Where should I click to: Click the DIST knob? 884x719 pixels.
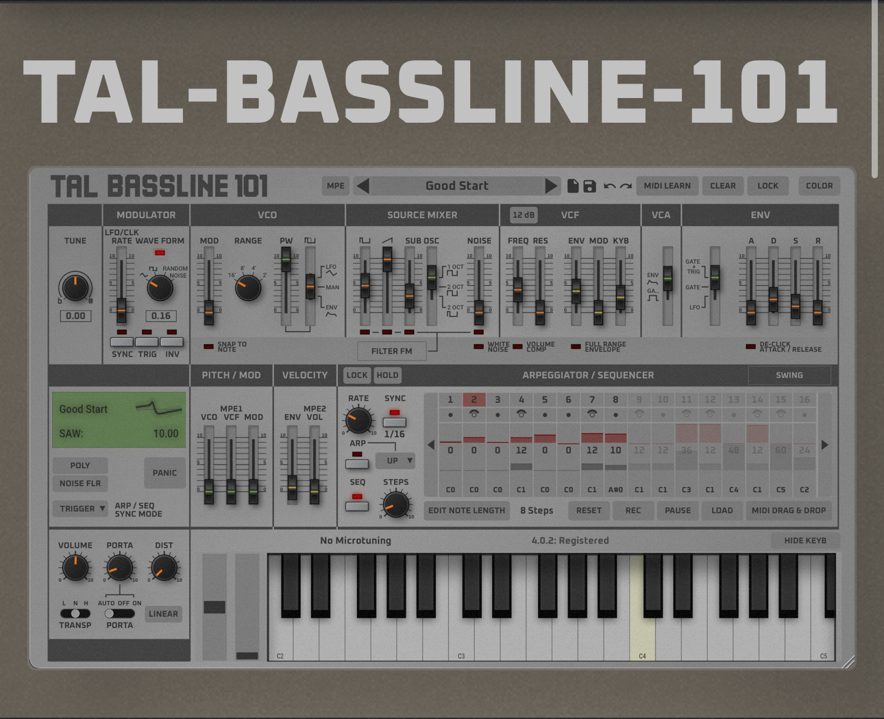coord(164,568)
